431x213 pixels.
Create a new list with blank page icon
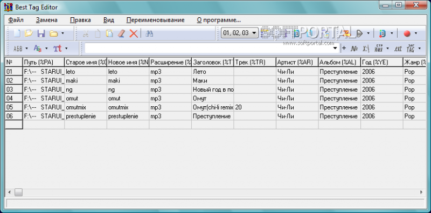click(x=17, y=33)
